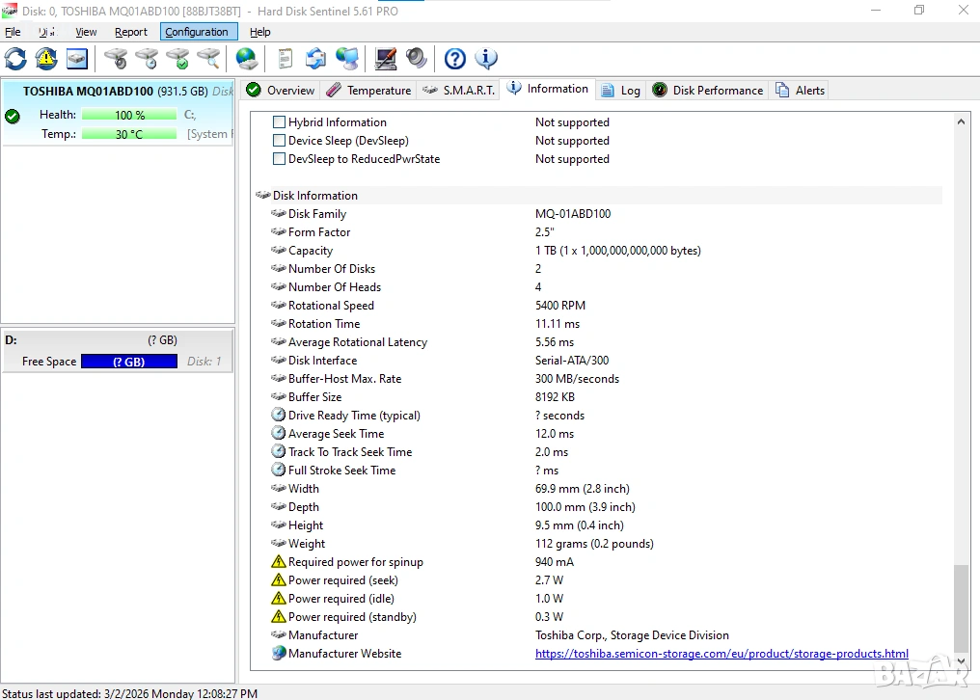
Task: Click the blue Refresh arrows toolbar icon
Action: [x=15, y=59]
